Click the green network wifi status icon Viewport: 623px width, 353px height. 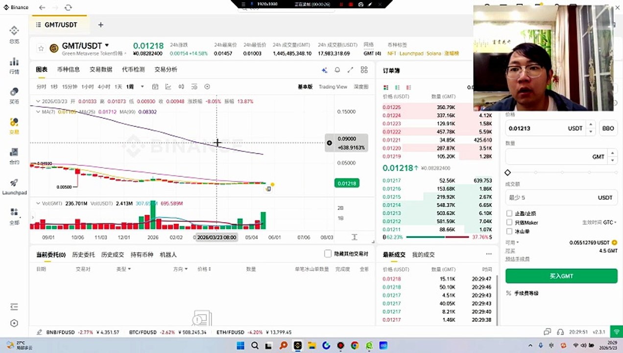617,332
